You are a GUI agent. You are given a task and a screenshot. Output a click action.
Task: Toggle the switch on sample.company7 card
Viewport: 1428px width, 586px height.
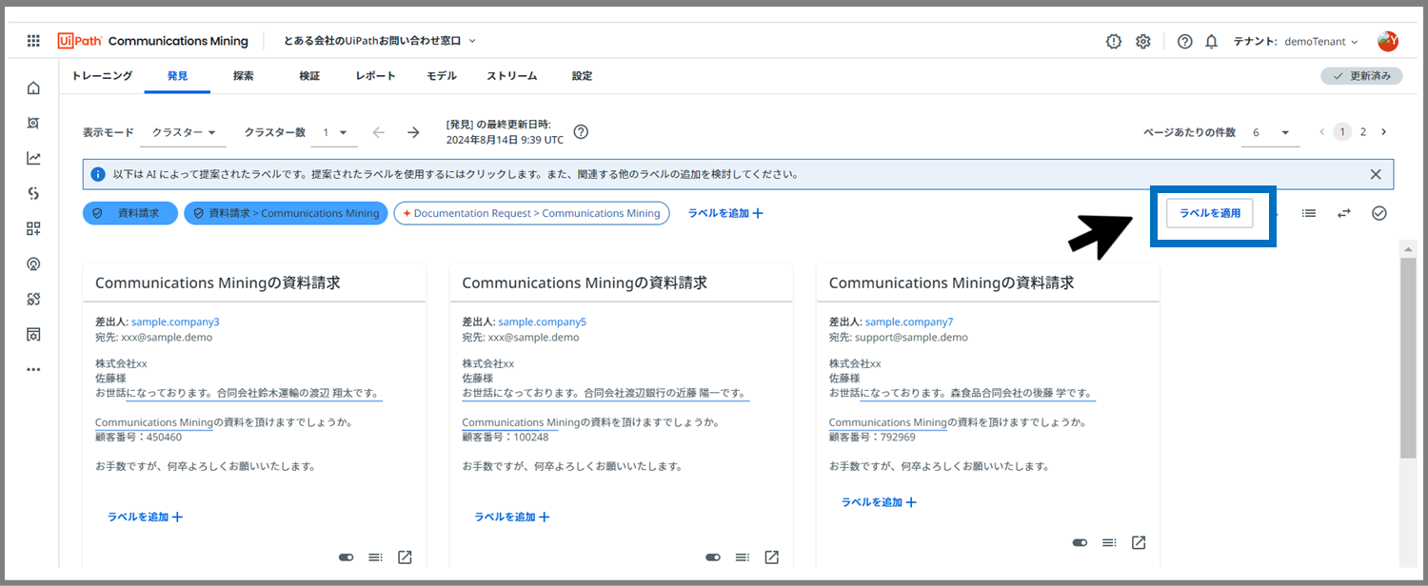tap(1080, 542)
